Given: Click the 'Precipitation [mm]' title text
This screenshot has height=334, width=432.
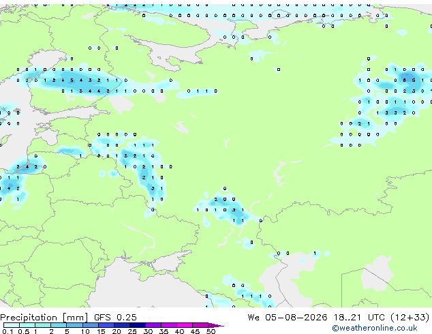Looking at the screenshot, I should click(x=44, y=318).
